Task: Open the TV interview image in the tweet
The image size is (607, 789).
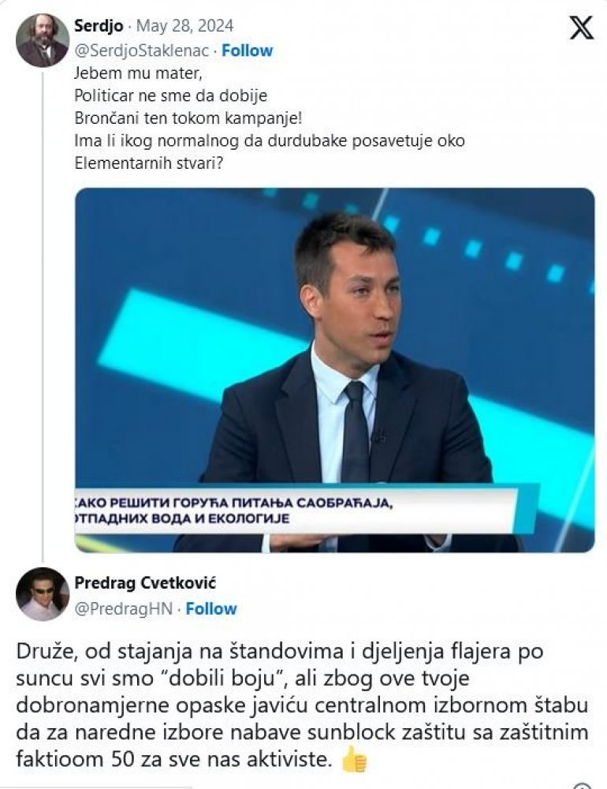Action: click(334, 370)
